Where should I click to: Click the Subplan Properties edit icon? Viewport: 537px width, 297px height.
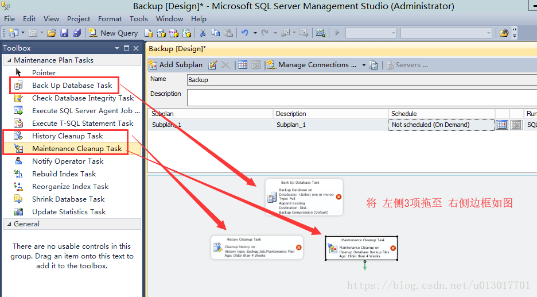[x=212, y=65]
